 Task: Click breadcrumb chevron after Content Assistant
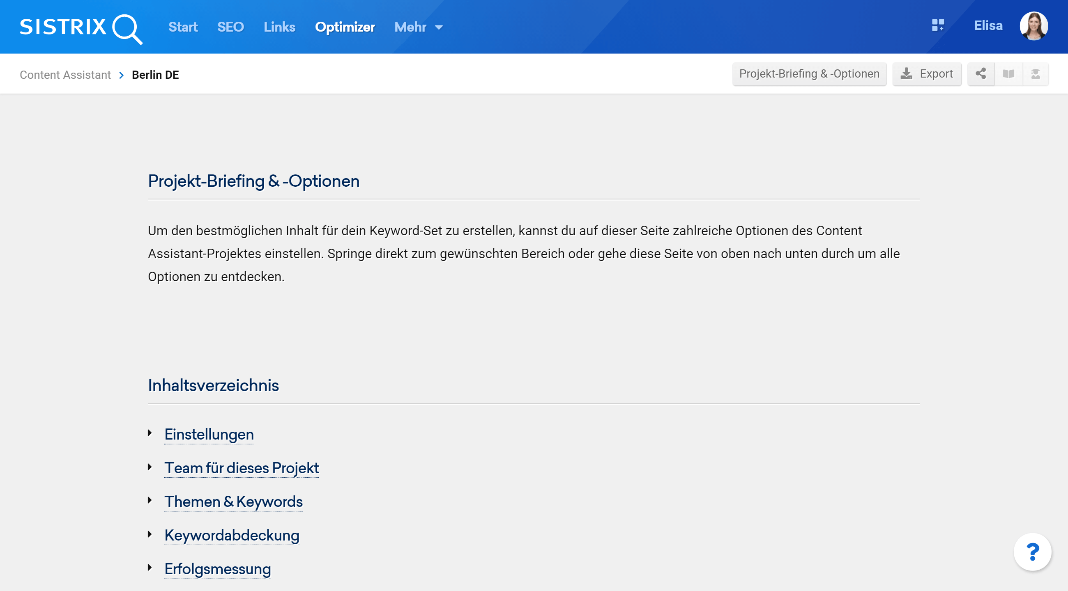click(122, 75)
